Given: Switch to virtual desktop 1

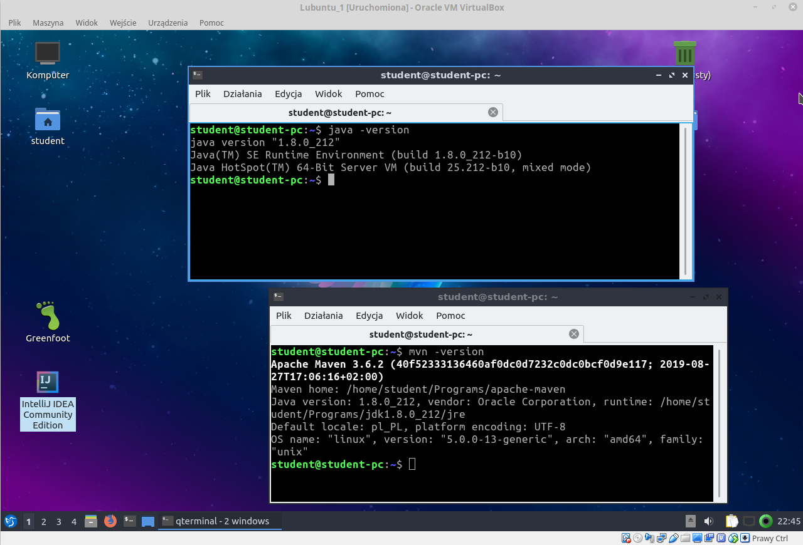Looking at the screenshot, I should (28, 521).
